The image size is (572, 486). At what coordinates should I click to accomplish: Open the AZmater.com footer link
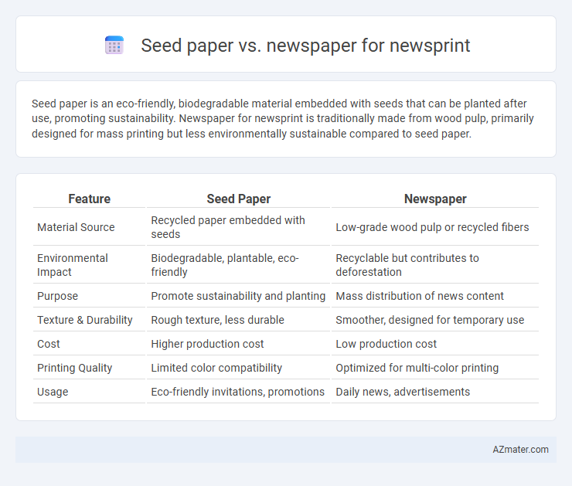tap(520, 450)
